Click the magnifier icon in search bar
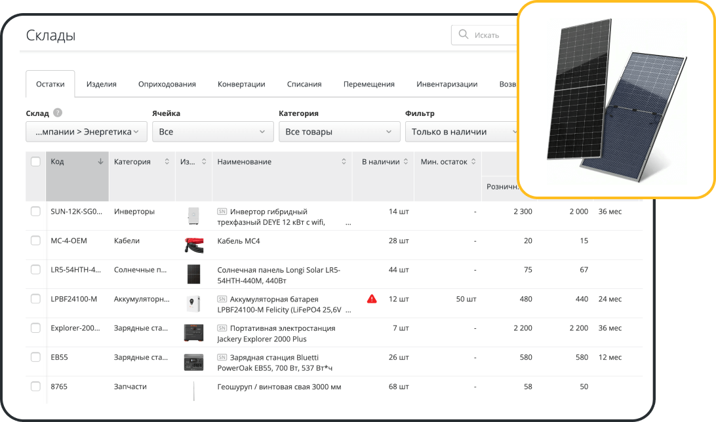Viewport: 716px width, 422px height. [x=464, y=34]
